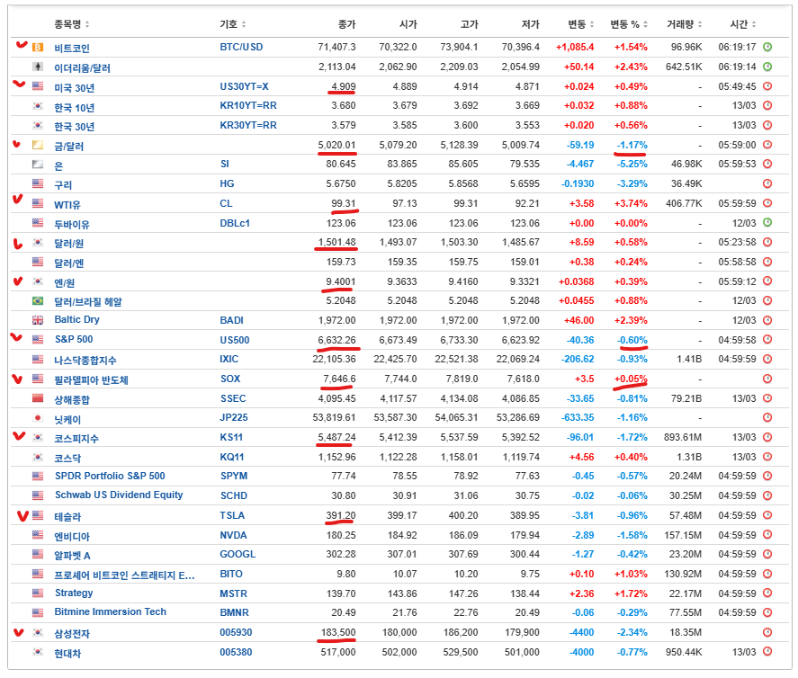Click the green clock icon in 두바이유 row
This screenshot has height=678, width=798.
767,223
